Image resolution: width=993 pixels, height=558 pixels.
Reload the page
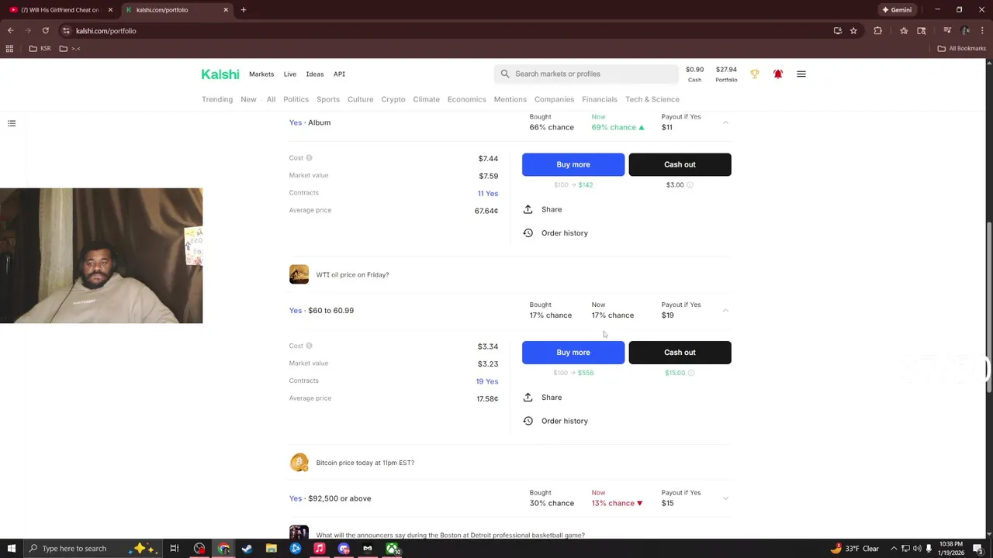(46, 31)
